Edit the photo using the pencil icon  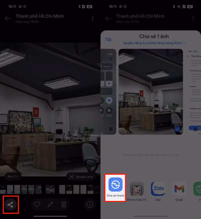click(50, 205)
